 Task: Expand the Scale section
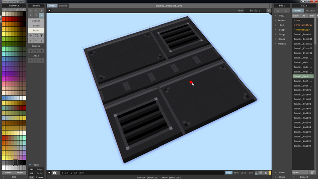coord(282,39)
